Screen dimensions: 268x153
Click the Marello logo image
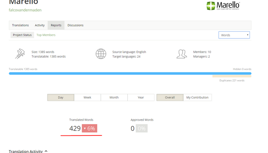point(223,6)
